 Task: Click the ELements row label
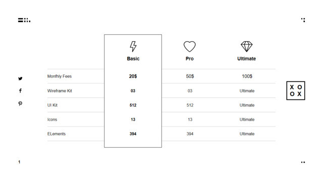point(57,134)
